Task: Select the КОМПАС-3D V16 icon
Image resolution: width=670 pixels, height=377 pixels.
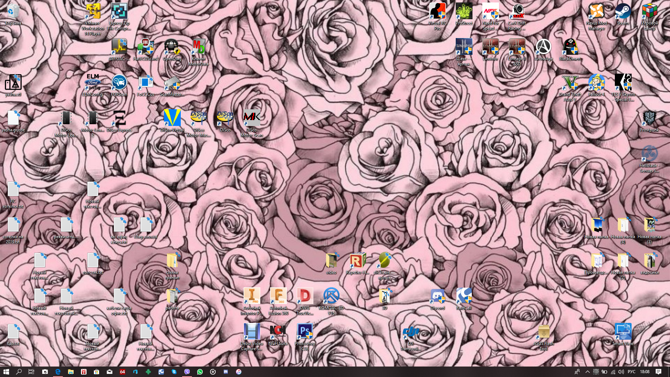Action: pos(331,296)
